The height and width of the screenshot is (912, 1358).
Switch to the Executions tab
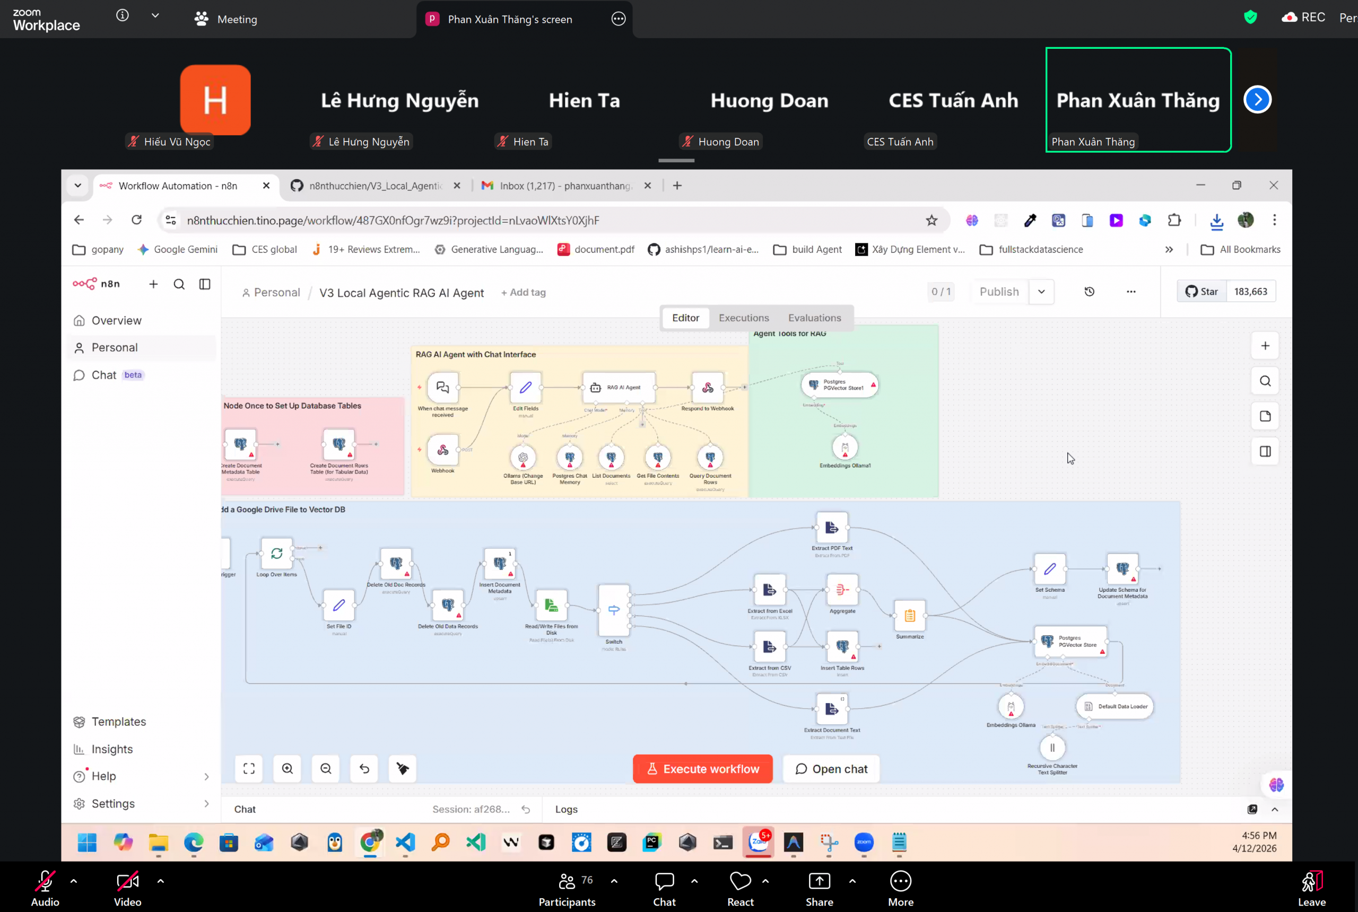[744, 318]
